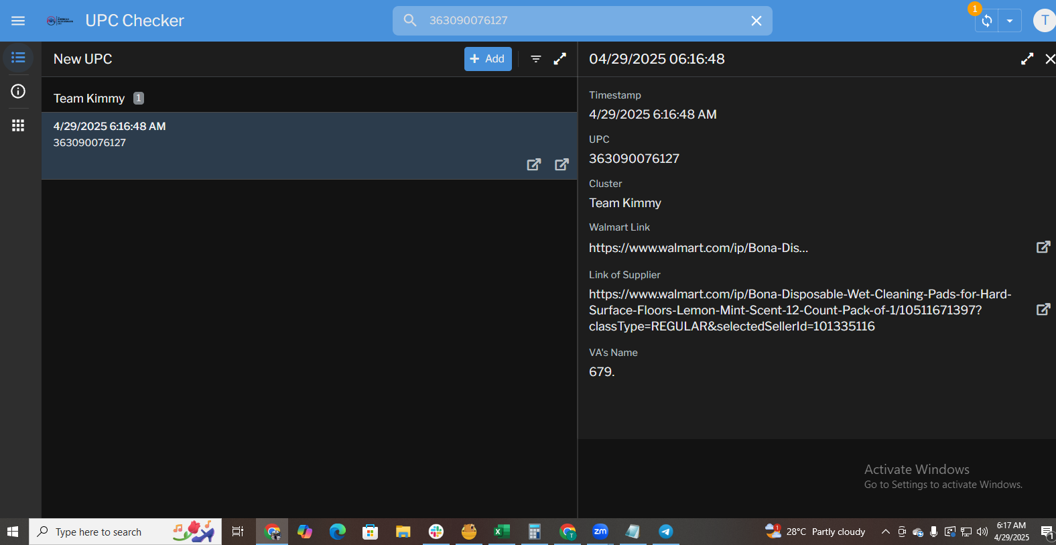Click the taskbar search box
This screenshot has width=1056, height=545.
tap(125, 532)
